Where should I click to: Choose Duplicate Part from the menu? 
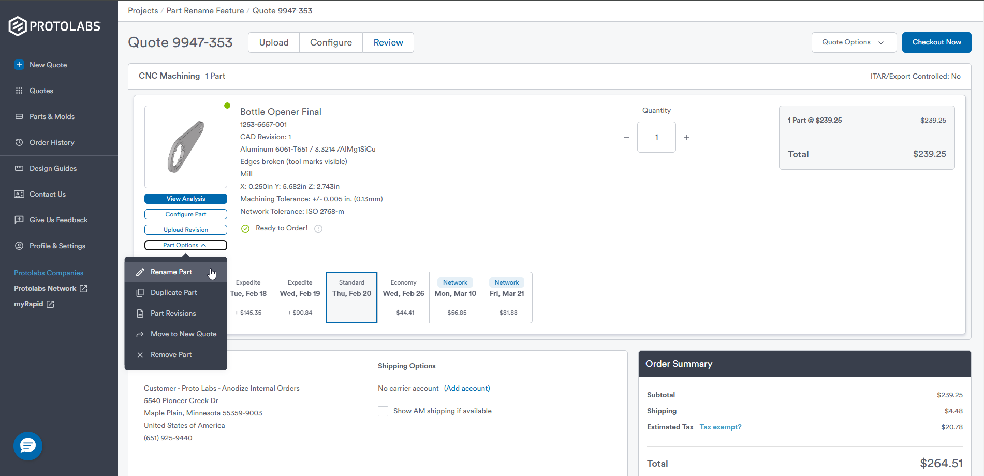[x=174, y=292]
